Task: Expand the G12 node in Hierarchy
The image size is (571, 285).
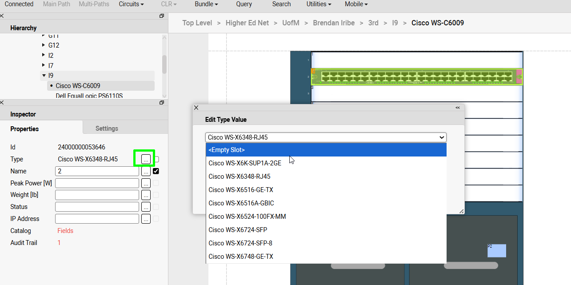Action: coord(43,45)
